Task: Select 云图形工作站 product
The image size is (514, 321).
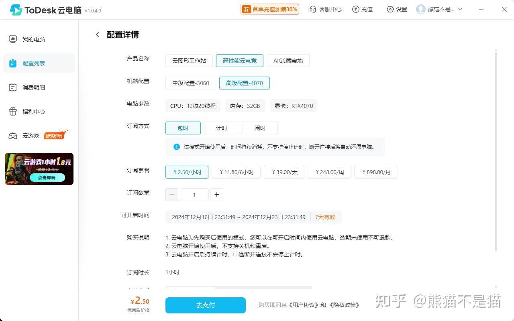Action: [189, 61]
